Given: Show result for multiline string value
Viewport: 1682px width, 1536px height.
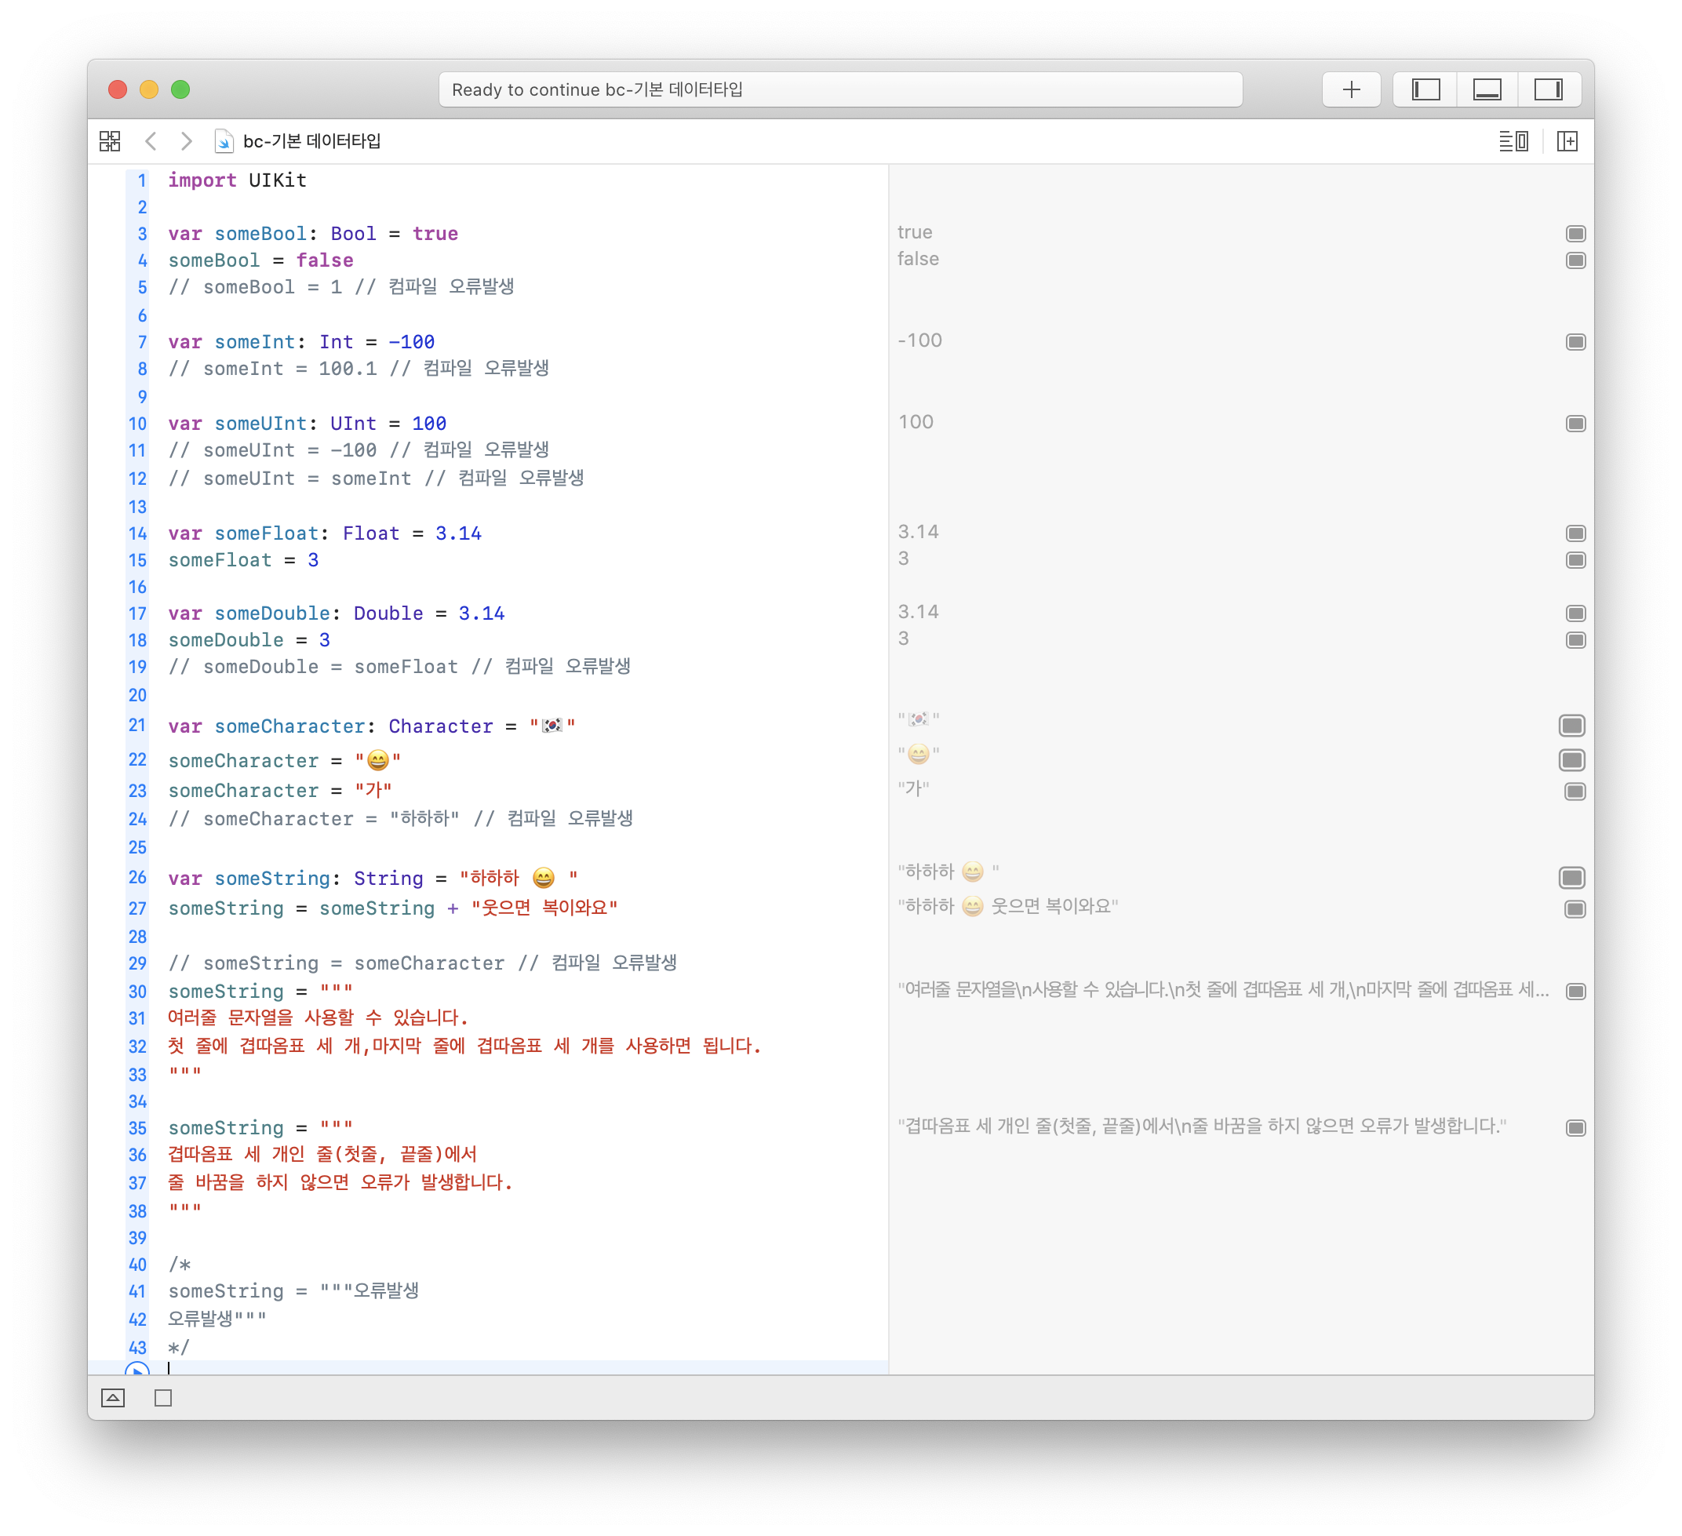Looking at the screenshot, I should [x=1575, y=992].
